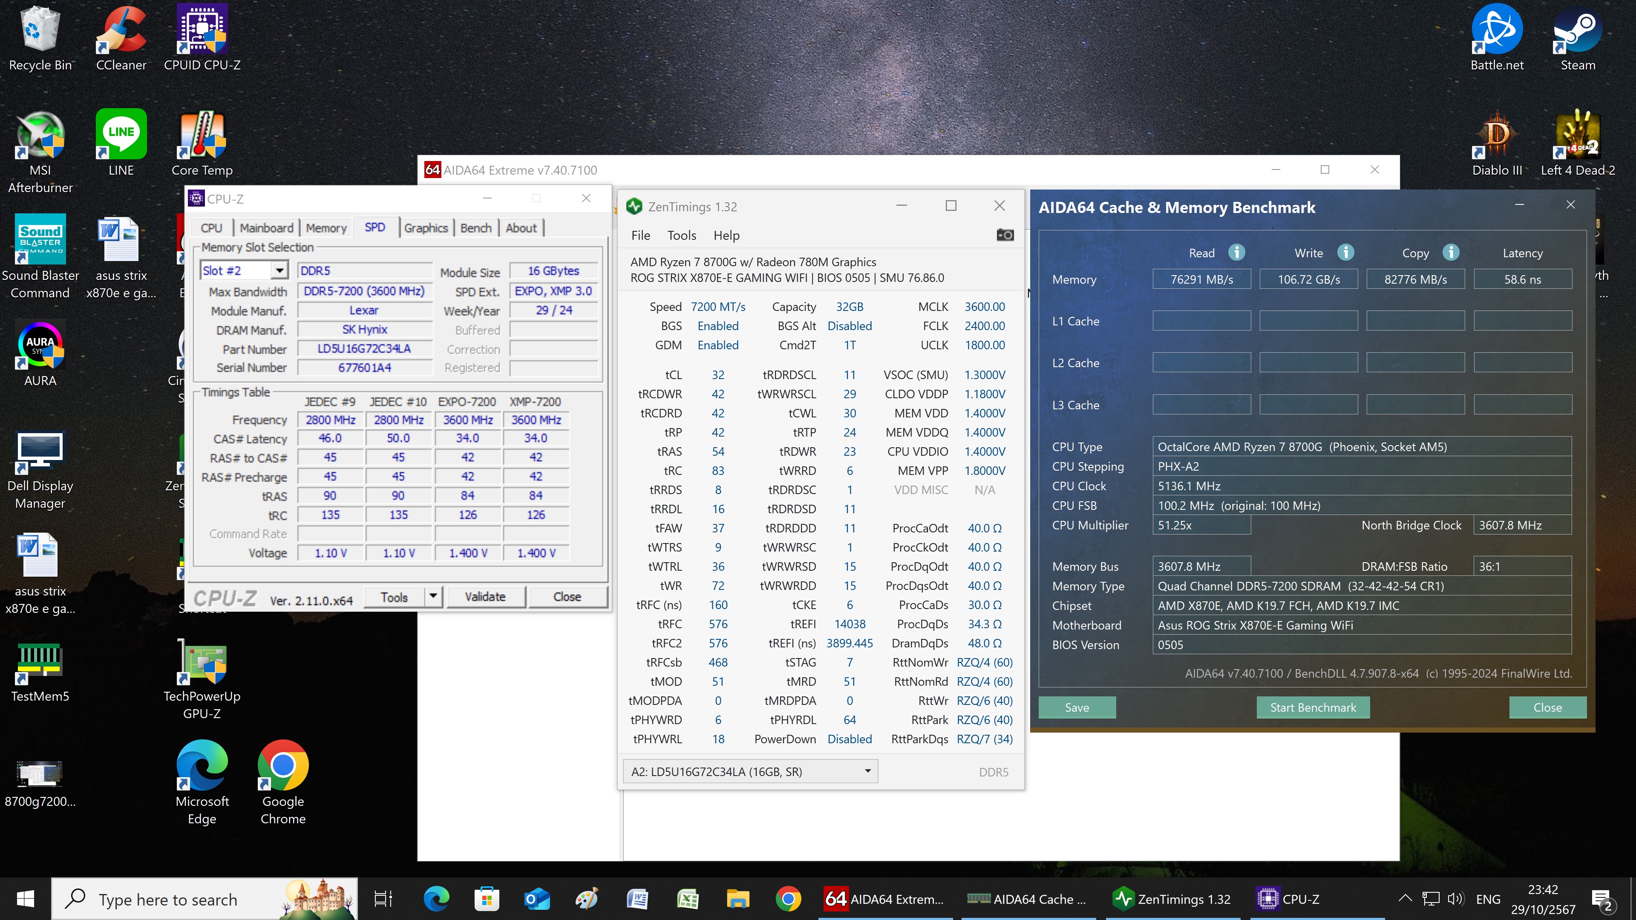Expand the ZenTimings module selector dropdown

point(867,771)
